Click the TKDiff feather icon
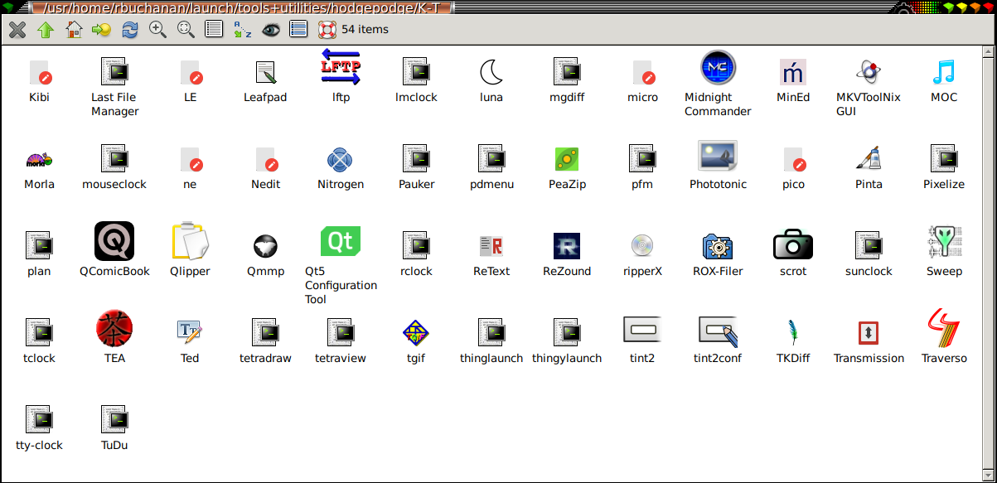The height and width of the screenshot is (483, 997). tap(793, 333)
